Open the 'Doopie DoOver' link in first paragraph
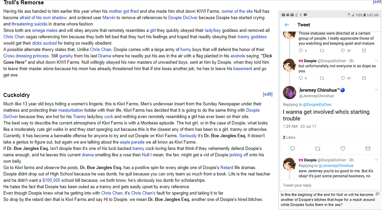This screenshot has height=212, width=382. (183, 17)
